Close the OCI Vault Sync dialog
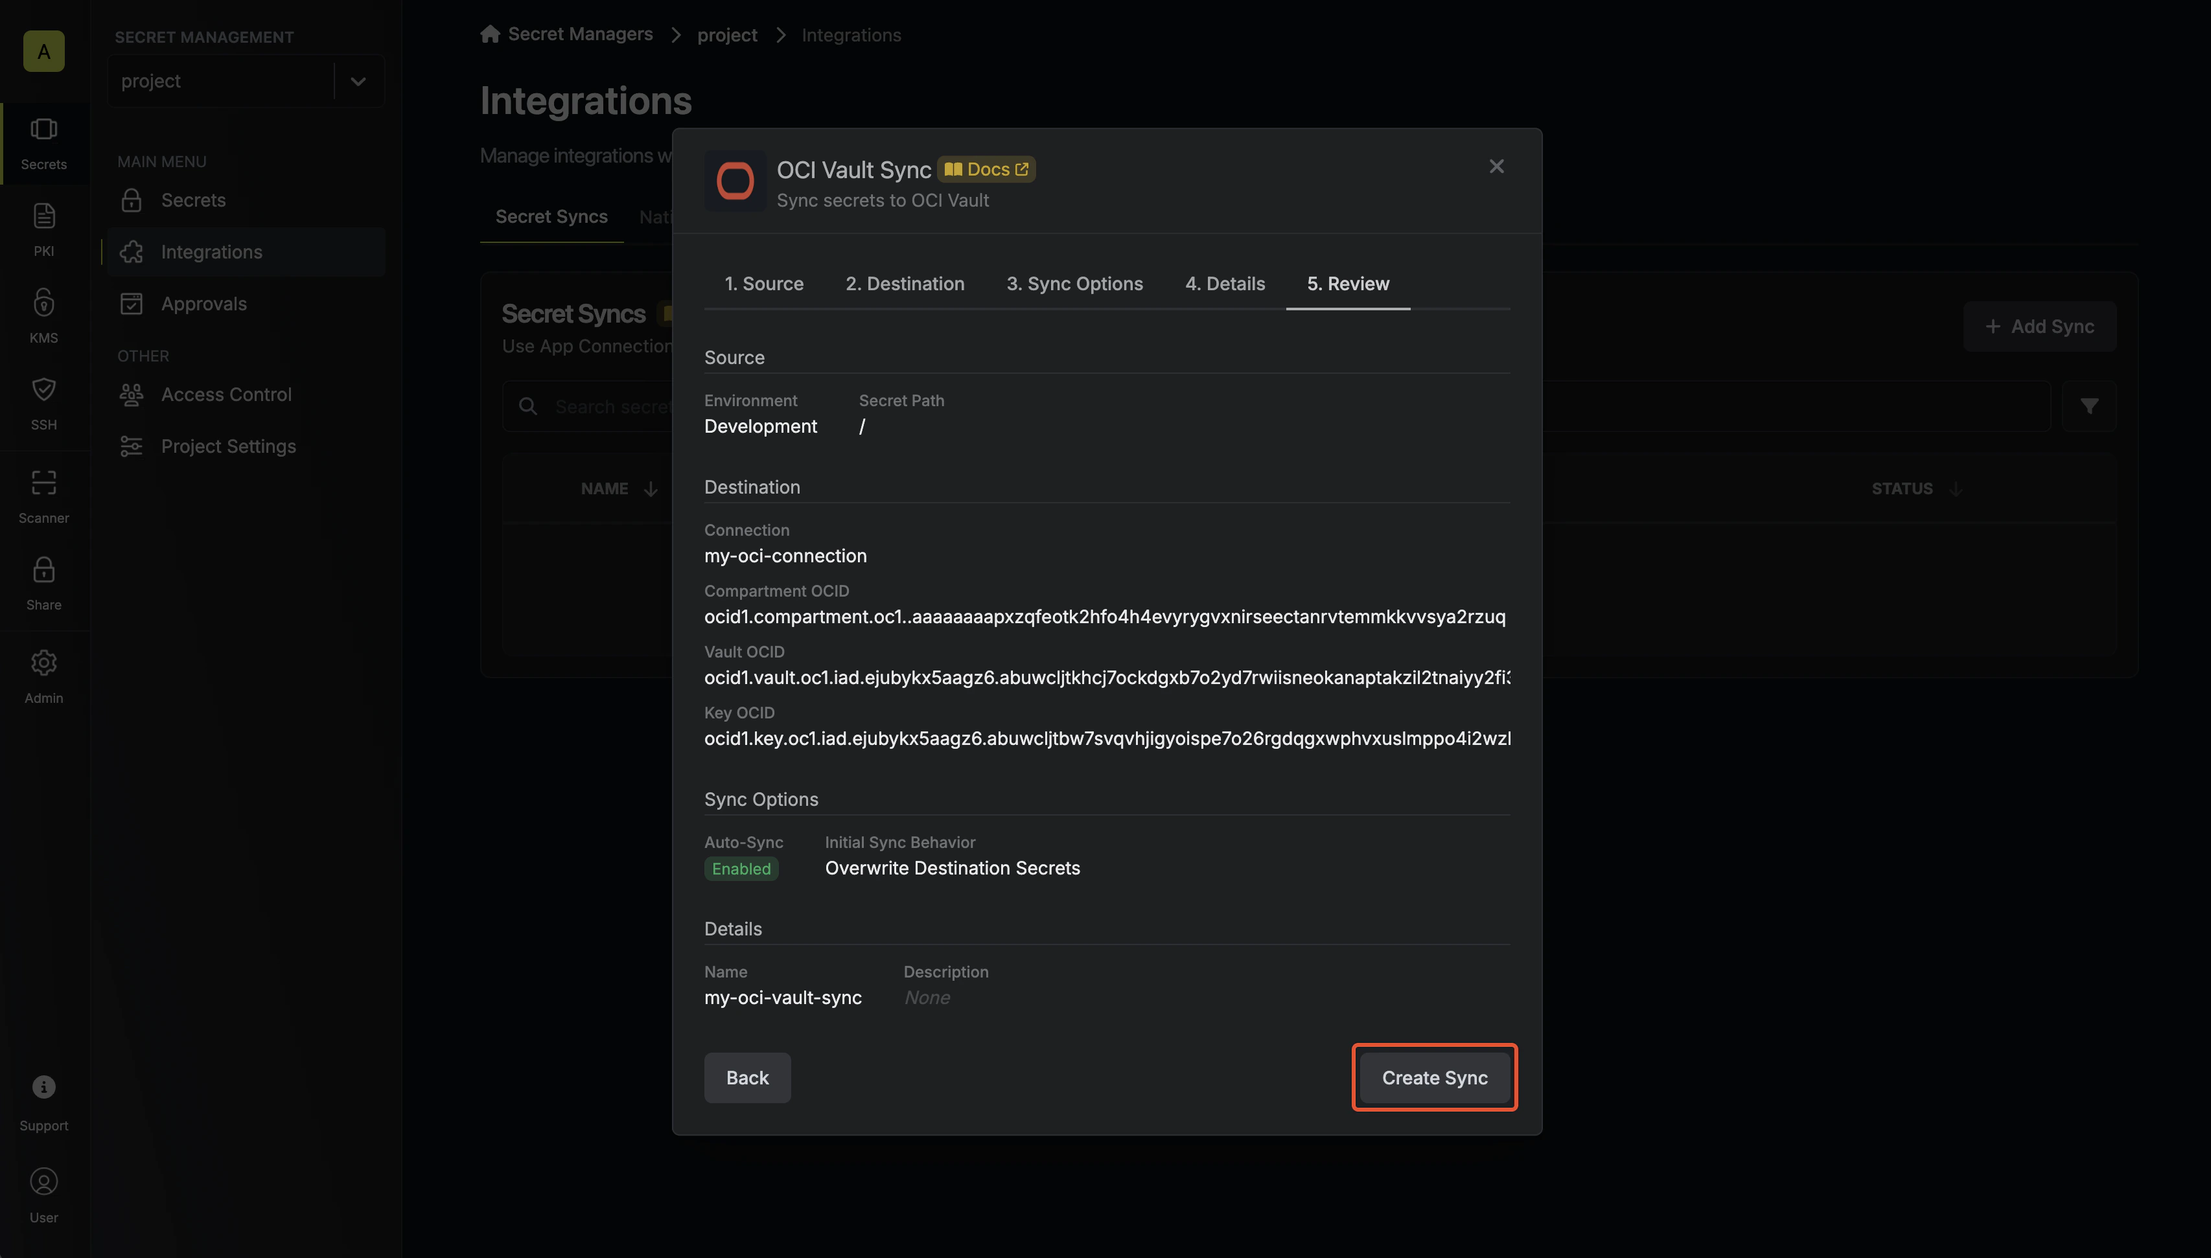Image resolution: width=2211 pixels, height=1258 pixels. click(x=1496, y=166)
